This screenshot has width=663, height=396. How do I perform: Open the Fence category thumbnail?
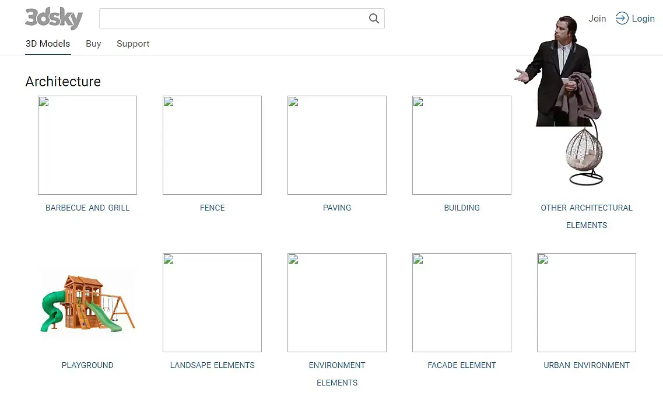[x=212, y=145]
